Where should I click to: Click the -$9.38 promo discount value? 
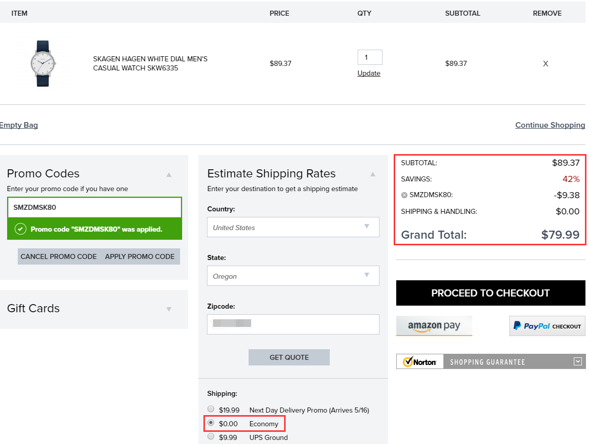[567, 195]
